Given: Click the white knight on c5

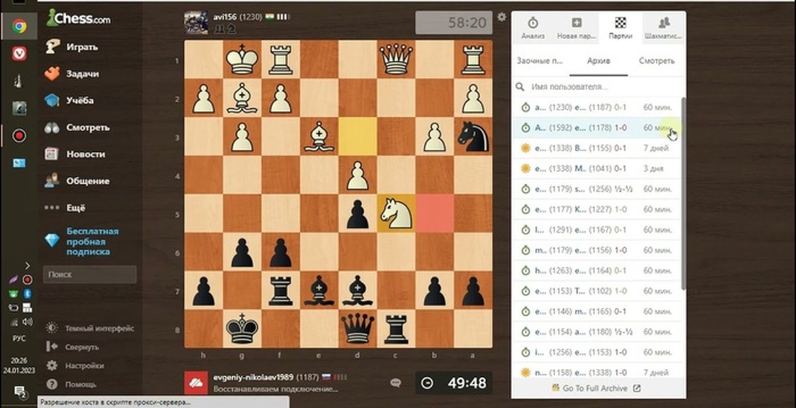Looking at the screenshot, I should pyautogui.click(x=396, y=214).
